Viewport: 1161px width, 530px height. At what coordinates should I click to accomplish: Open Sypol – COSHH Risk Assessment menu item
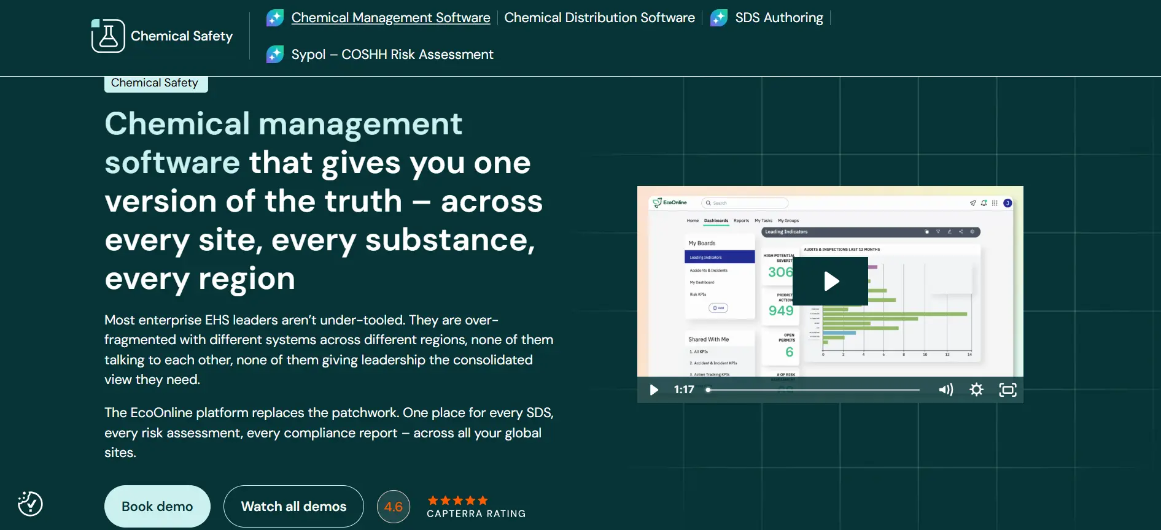[x=392, y=55]
